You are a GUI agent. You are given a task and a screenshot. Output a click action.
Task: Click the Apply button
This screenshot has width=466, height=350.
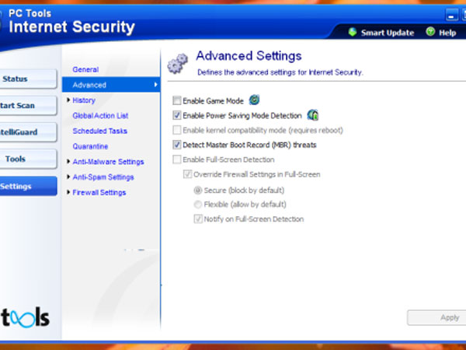click(x=436, y=317)
